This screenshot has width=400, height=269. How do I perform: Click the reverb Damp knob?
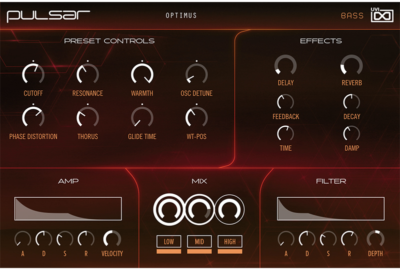[x=351, y=133]
